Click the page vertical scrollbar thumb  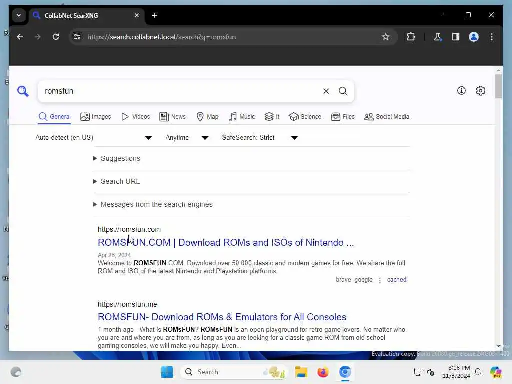pos(498,86)
